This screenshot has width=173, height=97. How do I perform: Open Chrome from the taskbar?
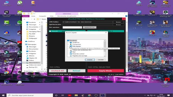coord(89,95)
